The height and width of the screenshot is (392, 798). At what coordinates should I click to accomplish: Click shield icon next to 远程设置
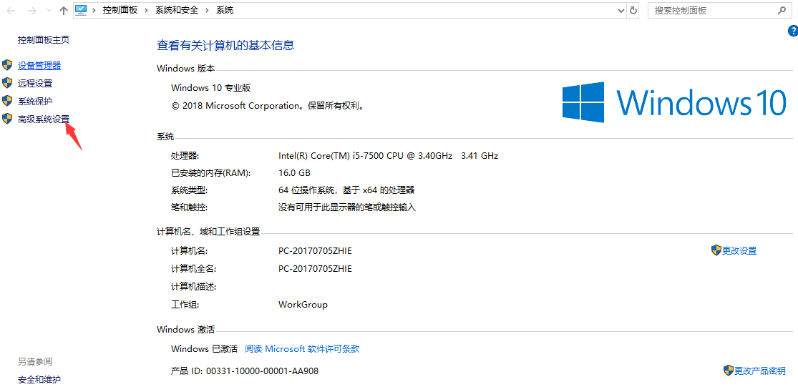pyautogui.click(x=7, y=83)
